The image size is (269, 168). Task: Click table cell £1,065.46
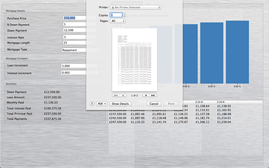coord(138,114)
